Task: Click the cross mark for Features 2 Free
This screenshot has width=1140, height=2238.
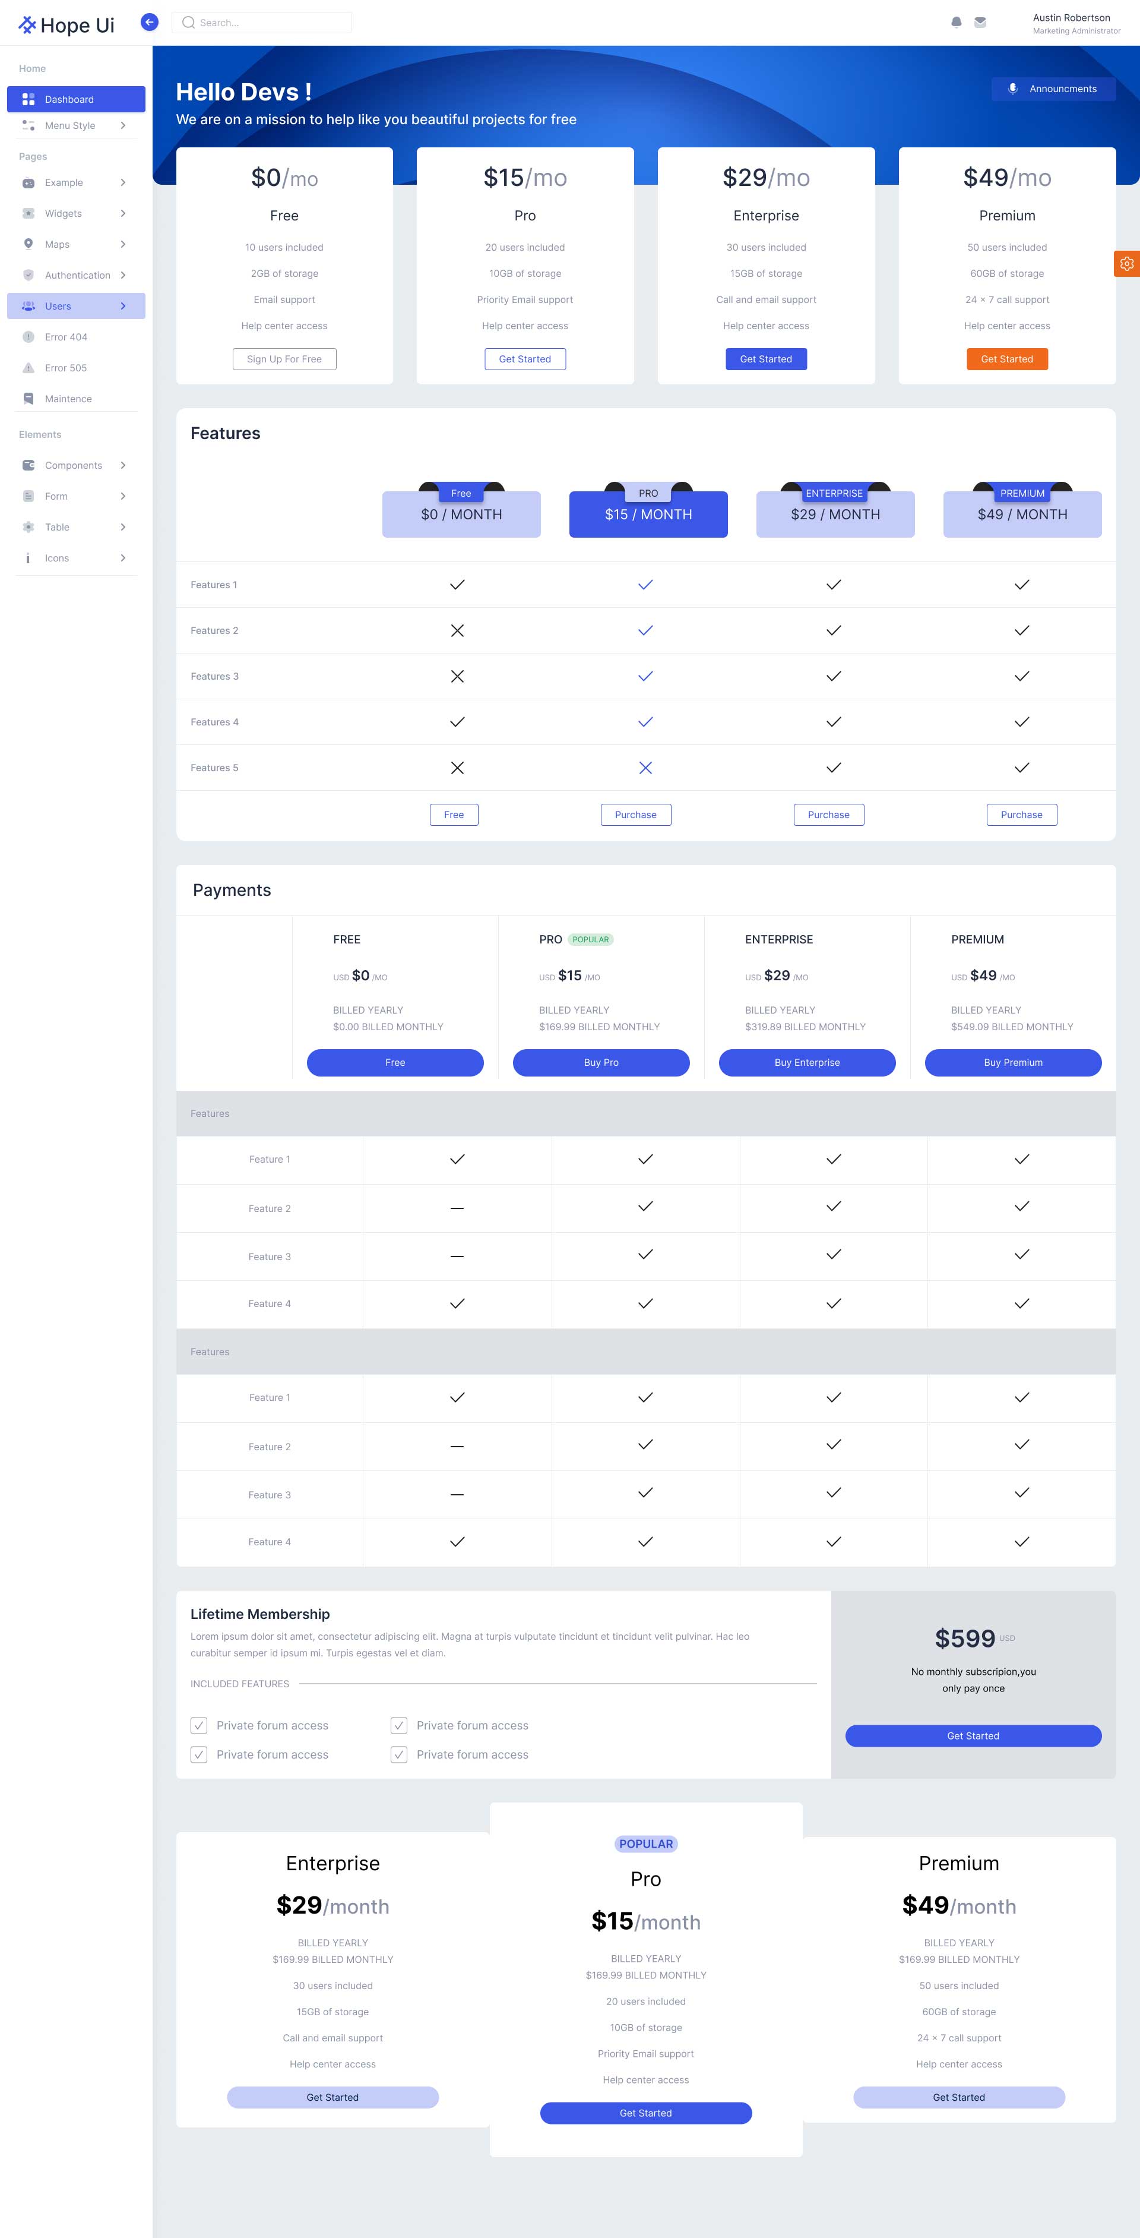Action: 458,631
